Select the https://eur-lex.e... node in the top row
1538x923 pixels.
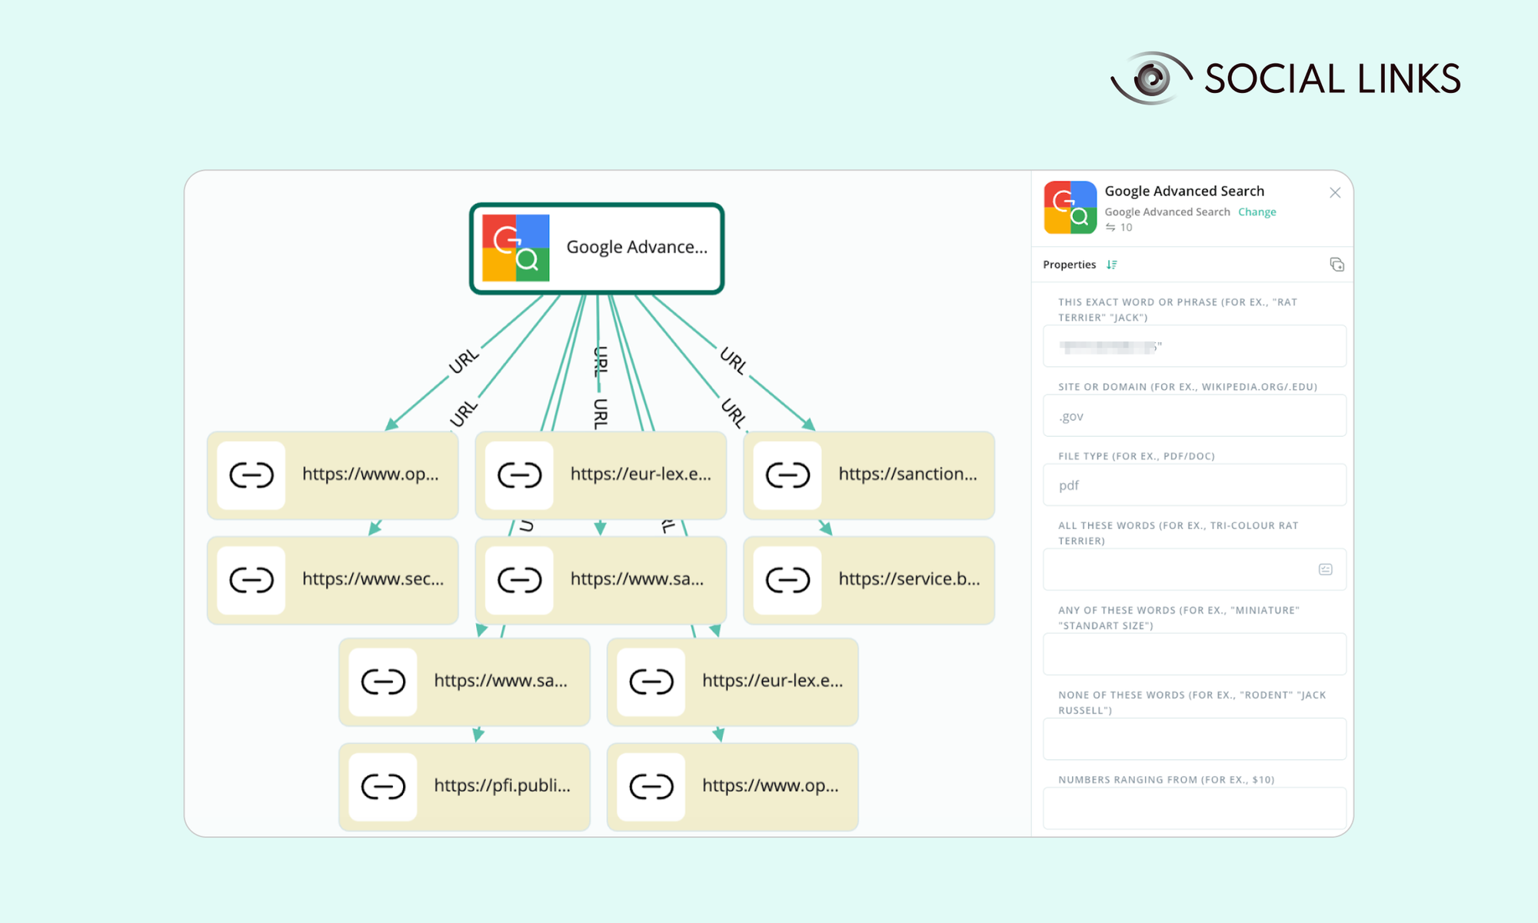640,475
